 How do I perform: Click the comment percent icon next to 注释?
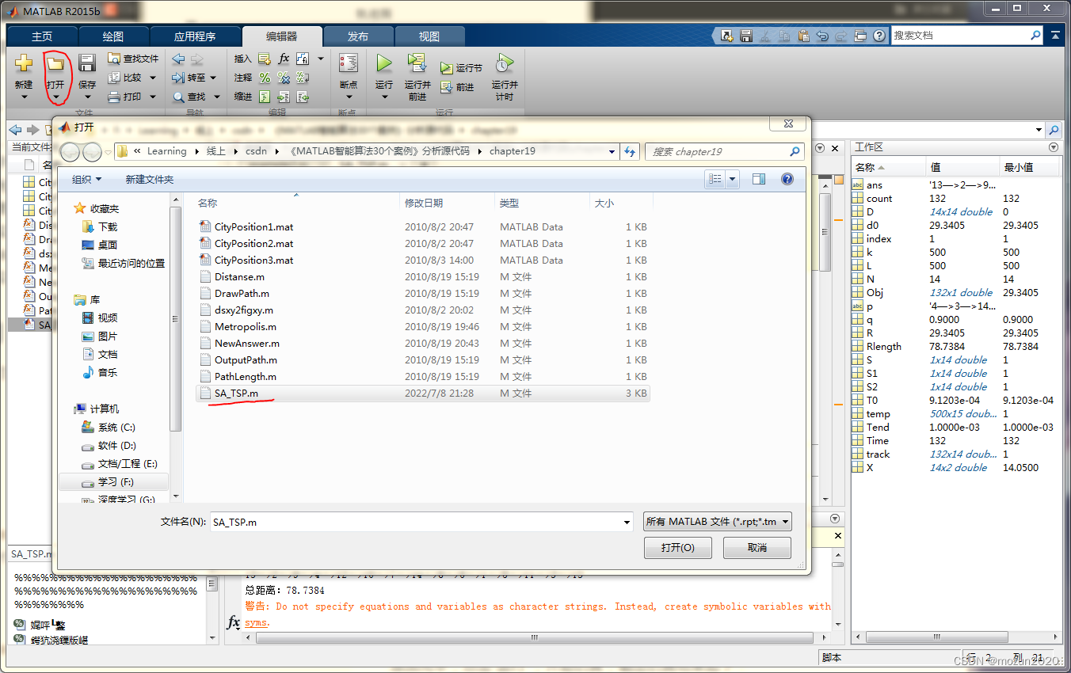pyautogui.click(x=265, y=78)
